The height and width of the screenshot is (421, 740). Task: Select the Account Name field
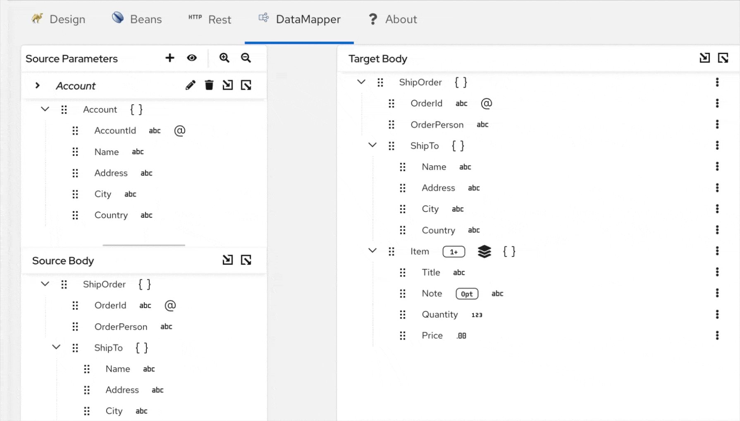[107, 152]
